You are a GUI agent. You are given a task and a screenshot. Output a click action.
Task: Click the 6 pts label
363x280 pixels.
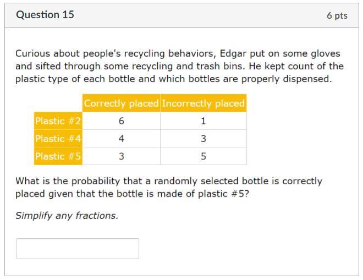coord(337,15)
